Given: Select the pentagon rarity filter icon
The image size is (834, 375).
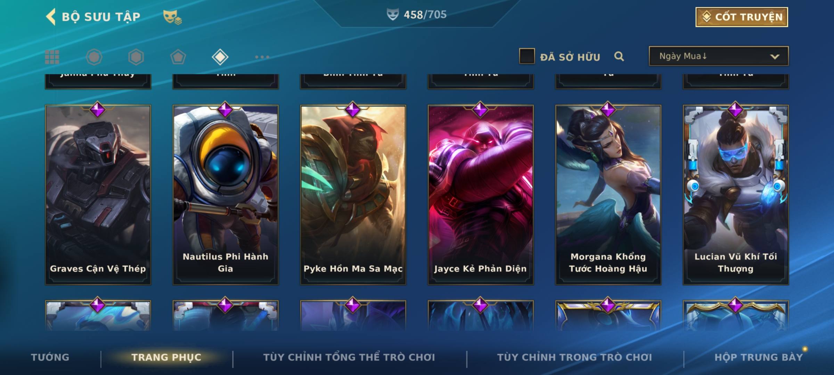Looking at the screenshot, I should (x=178, y=57).
